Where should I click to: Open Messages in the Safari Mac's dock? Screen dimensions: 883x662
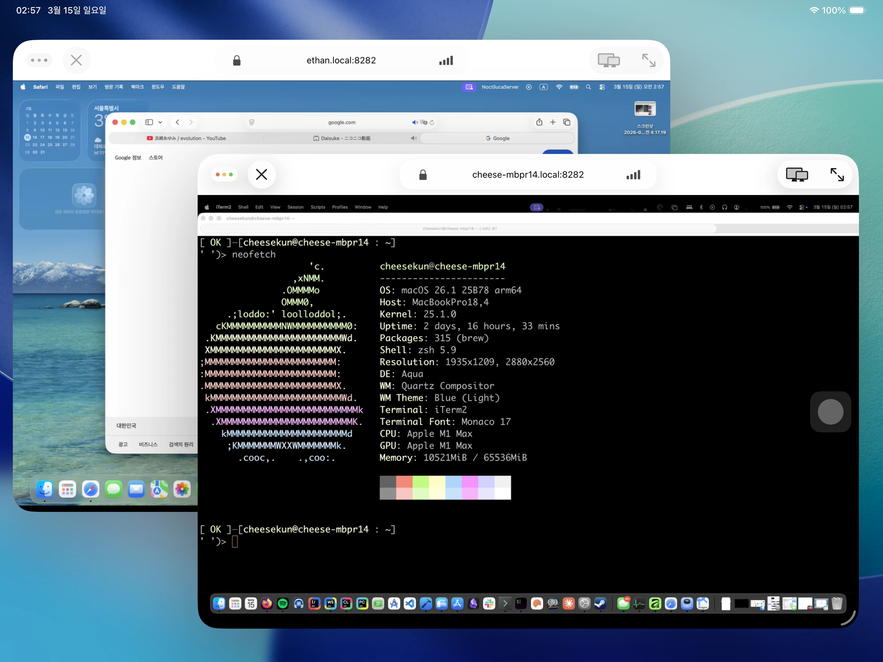pyautogui.click(x=113, y=489)
